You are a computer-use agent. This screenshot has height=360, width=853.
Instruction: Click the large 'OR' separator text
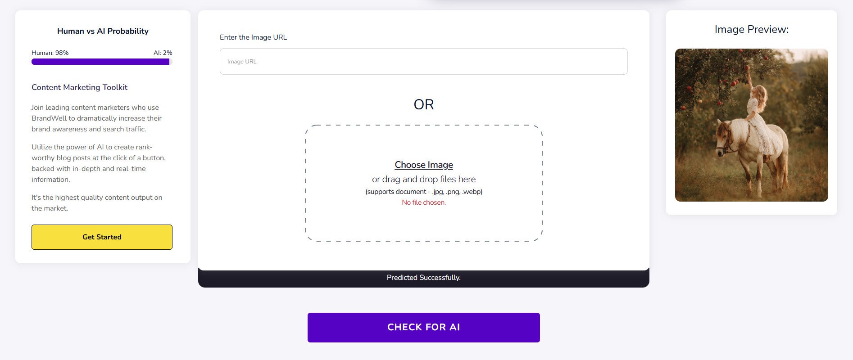coord(423,104)
